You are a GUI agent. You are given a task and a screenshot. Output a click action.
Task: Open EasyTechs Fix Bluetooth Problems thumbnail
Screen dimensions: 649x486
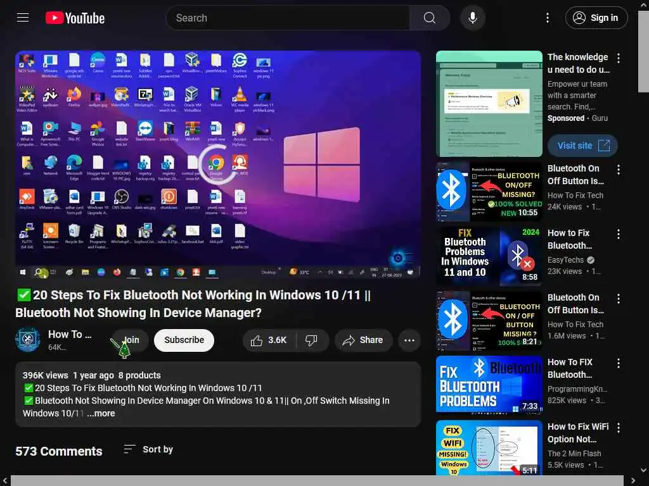click(489, 256)
